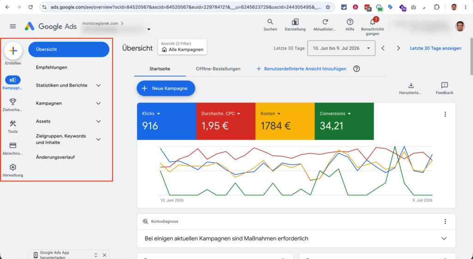Click the red Durchschn. CPC tile
Image resolution: width=473 pixels, height=259 pixels.
[x=225, y=121]
